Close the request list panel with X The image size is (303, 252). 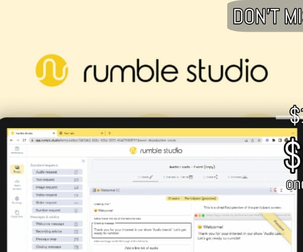click(83, 161)
